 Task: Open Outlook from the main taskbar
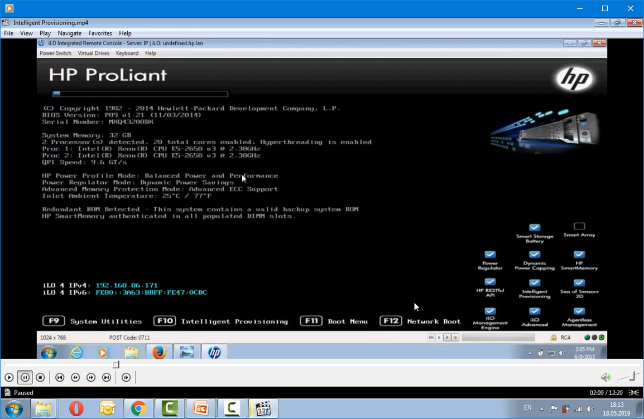(107, 409)
